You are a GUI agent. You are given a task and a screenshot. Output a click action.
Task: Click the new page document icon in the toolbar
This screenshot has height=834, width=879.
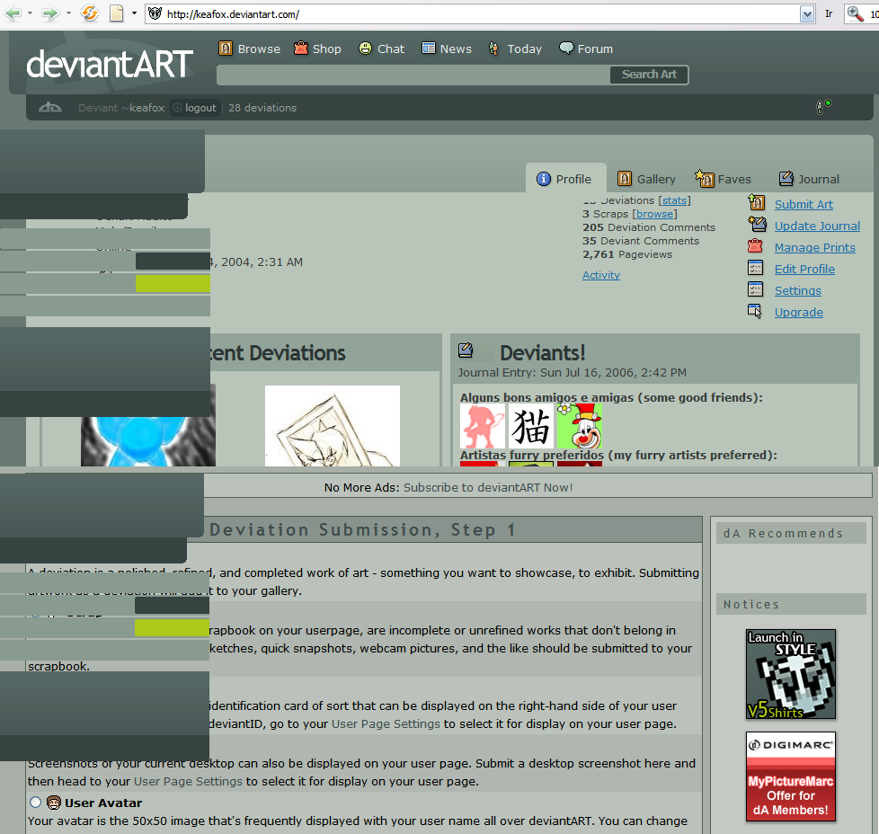click(x=116, y=13)
